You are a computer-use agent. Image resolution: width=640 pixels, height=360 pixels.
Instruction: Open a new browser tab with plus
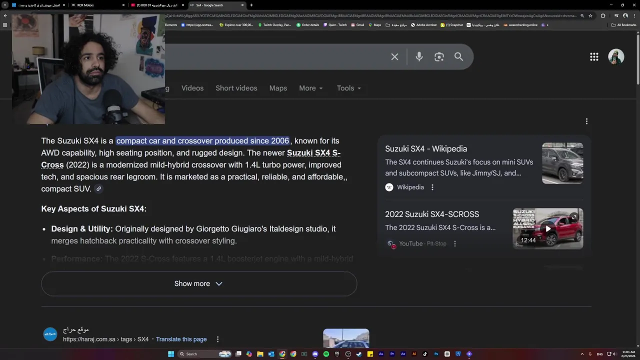coord(251,5)
